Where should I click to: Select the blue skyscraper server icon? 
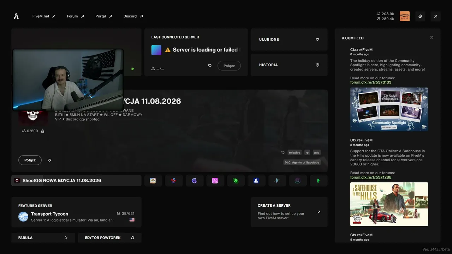pos(256,181)
